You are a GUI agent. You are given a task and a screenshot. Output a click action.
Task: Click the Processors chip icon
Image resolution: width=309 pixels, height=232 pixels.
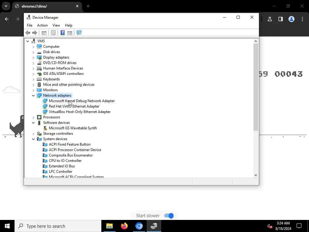pos(39,117)
